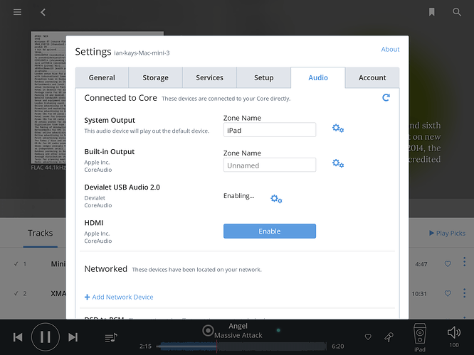Image resolution: width=474 pixels, height=355 pixels.
Task: Open the Setup settings tab
Action: [x=263, y=78]
